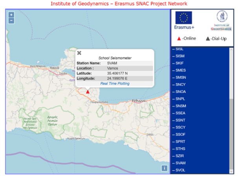Screen dimensions: 238x178
Task: Select station SVOL from list
Action: click(181, 170)
